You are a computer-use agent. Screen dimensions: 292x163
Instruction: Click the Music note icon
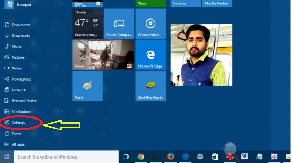(x=7, y=47)
